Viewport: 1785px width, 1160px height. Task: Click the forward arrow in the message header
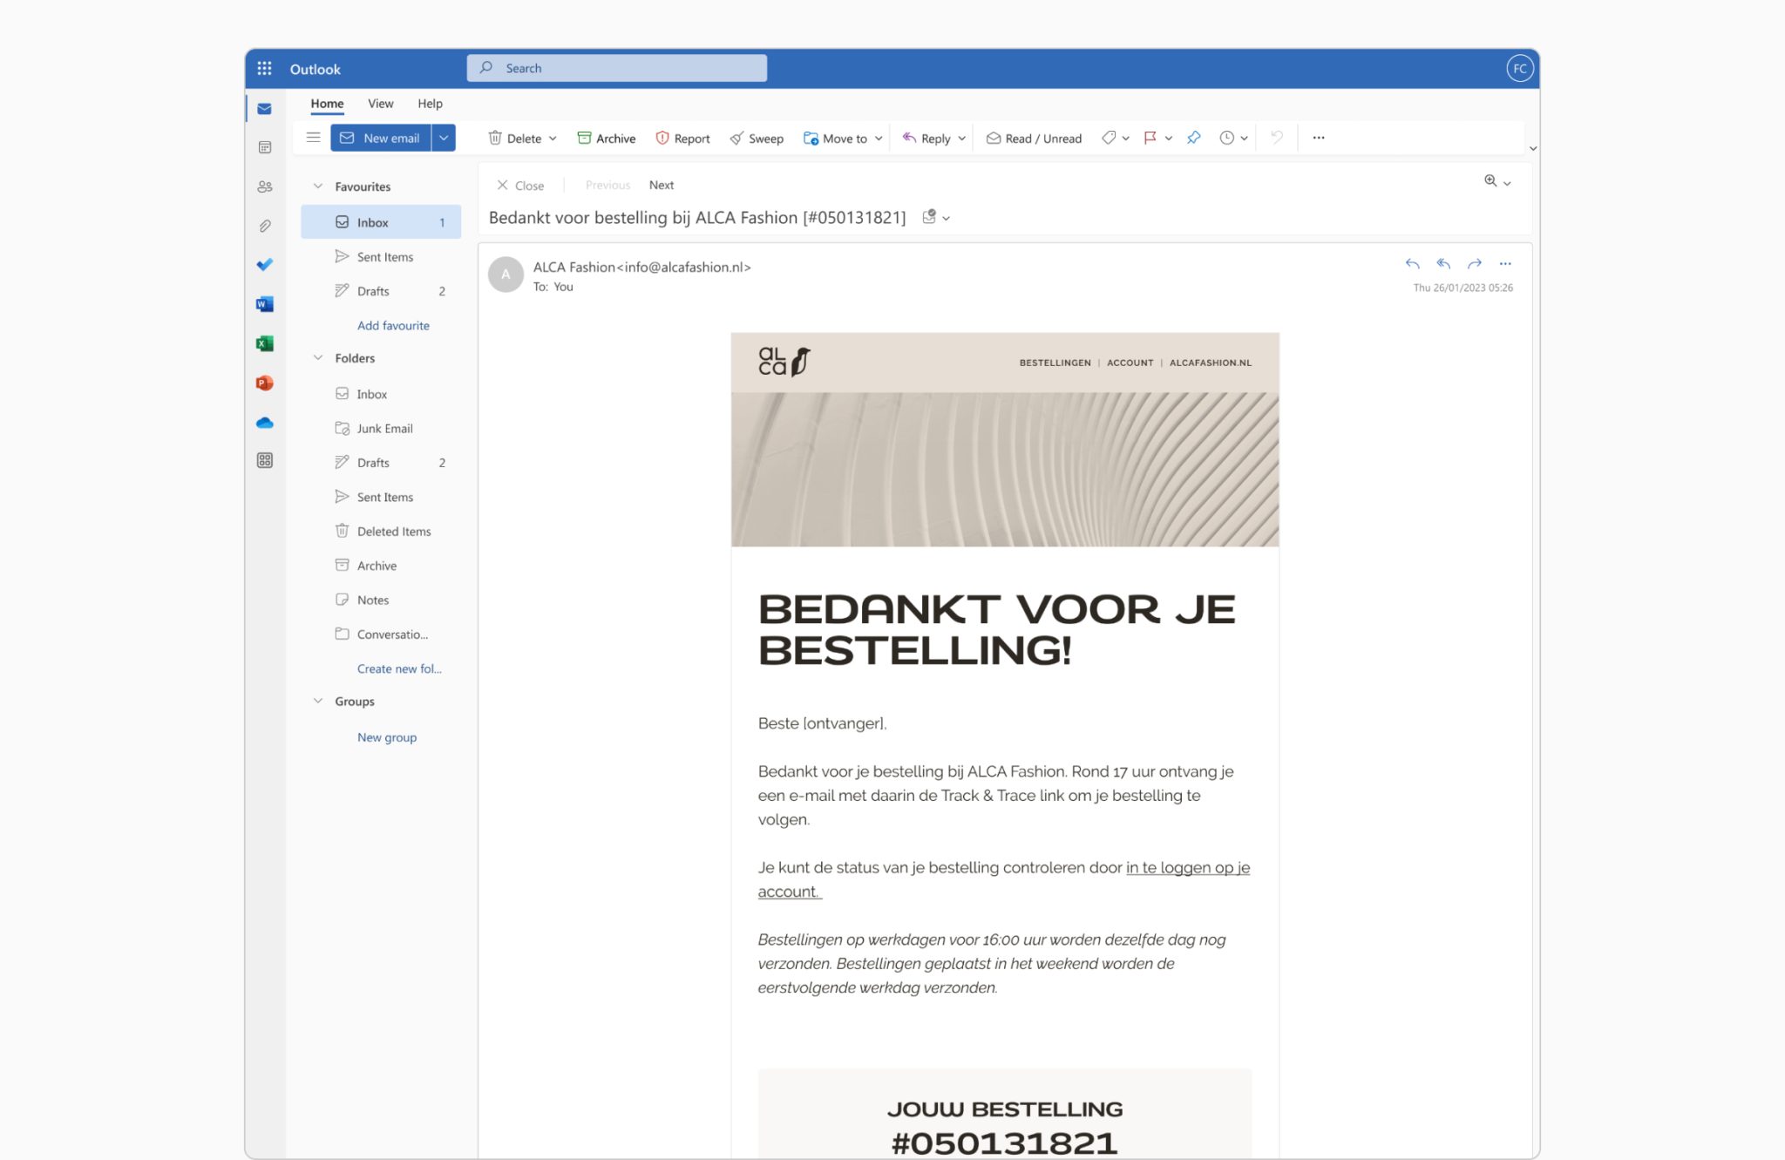coord(1474,263)
